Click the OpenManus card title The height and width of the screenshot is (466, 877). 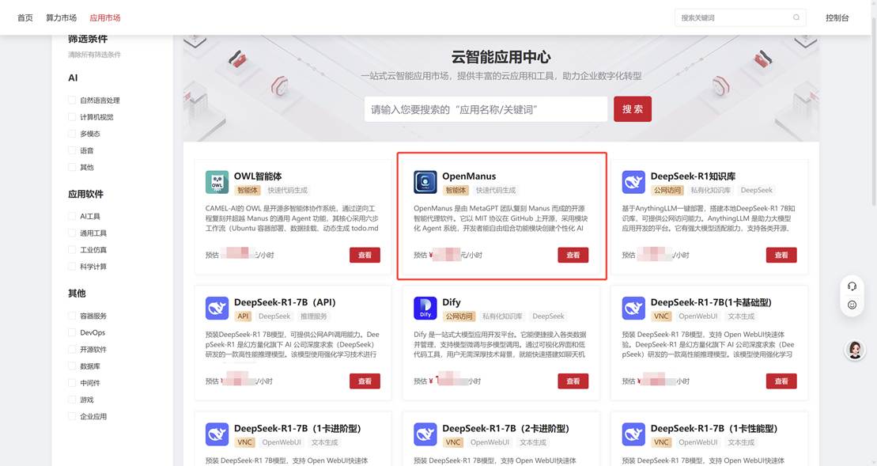(469, 176)
